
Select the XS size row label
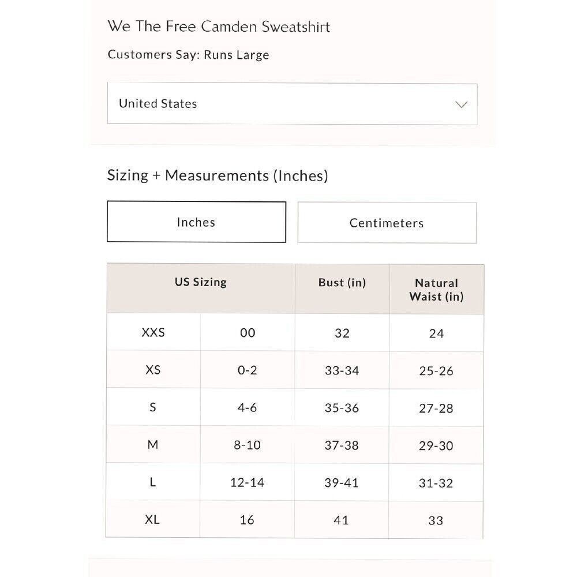pos(153,370)
